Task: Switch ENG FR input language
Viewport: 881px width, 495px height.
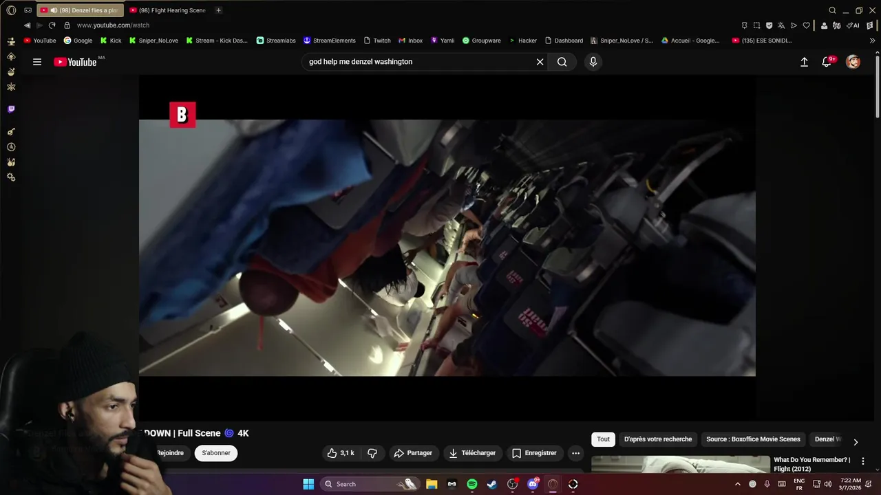Action: pos(799,484)
